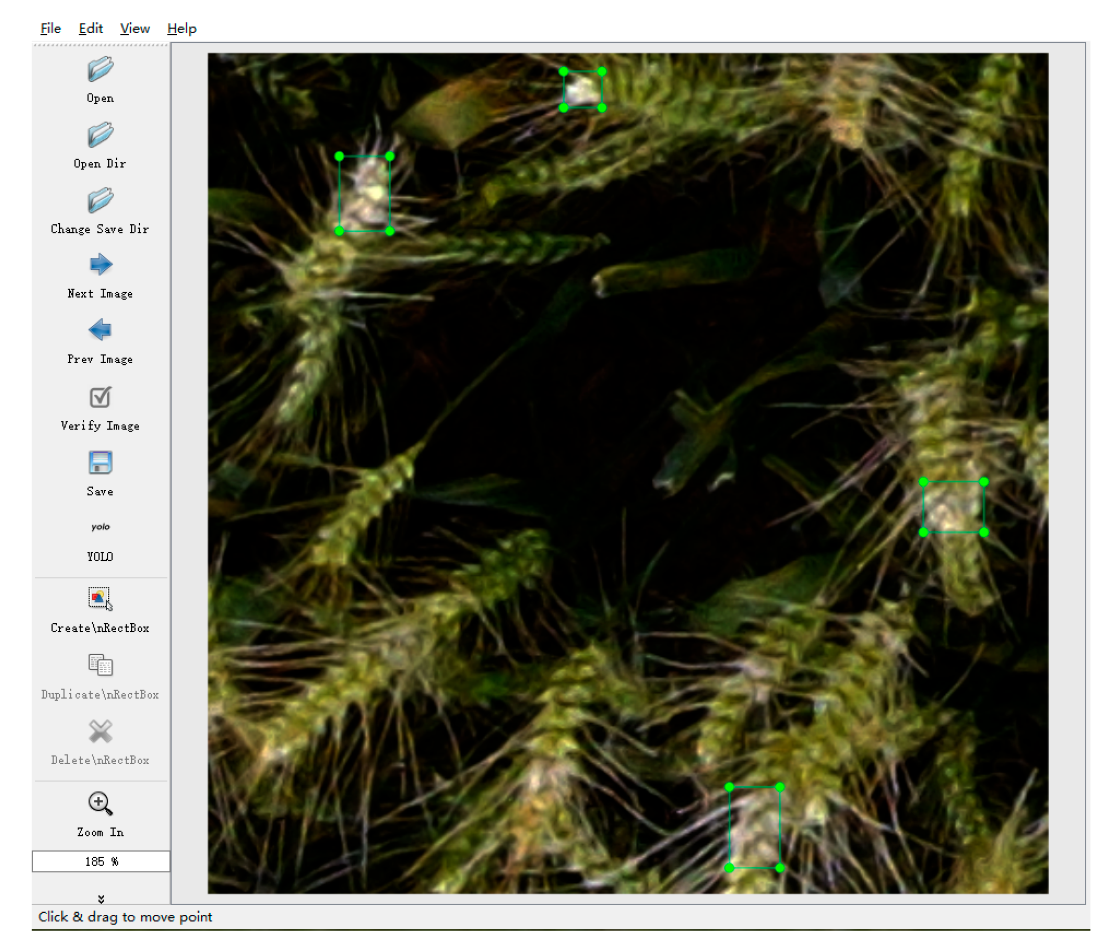Select the bounding box on the upper-left wheat head
The image size is (1117, 946).
[x=365, y=193]
